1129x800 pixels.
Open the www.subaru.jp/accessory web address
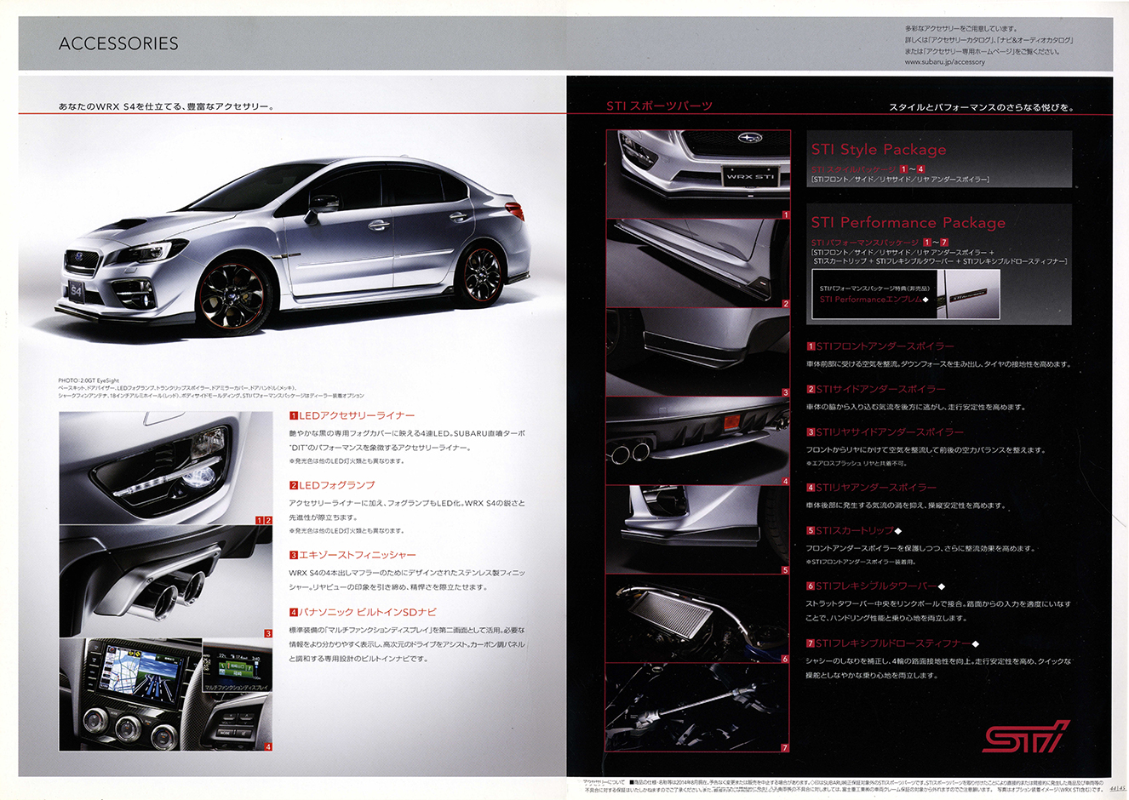[x=944, y=62]
